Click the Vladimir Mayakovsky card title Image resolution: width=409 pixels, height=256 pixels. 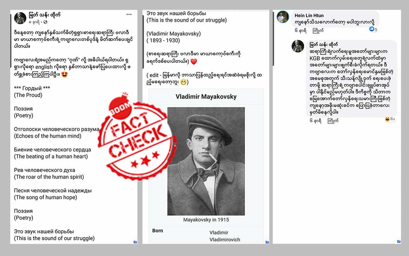[x=206, y=97]
